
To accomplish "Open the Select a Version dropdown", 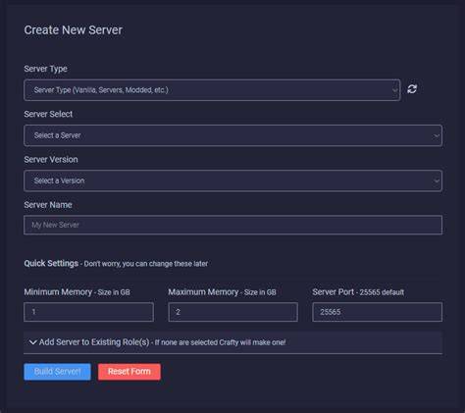I will [232, 181].
